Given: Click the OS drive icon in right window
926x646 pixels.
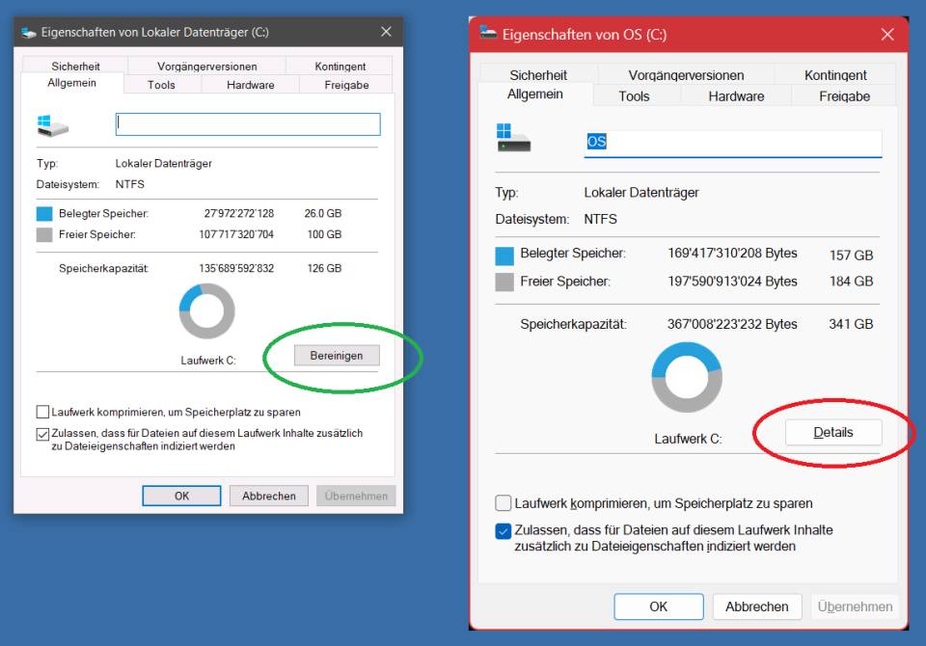Looking at the screenshot, I should click(x=513, y=138).
